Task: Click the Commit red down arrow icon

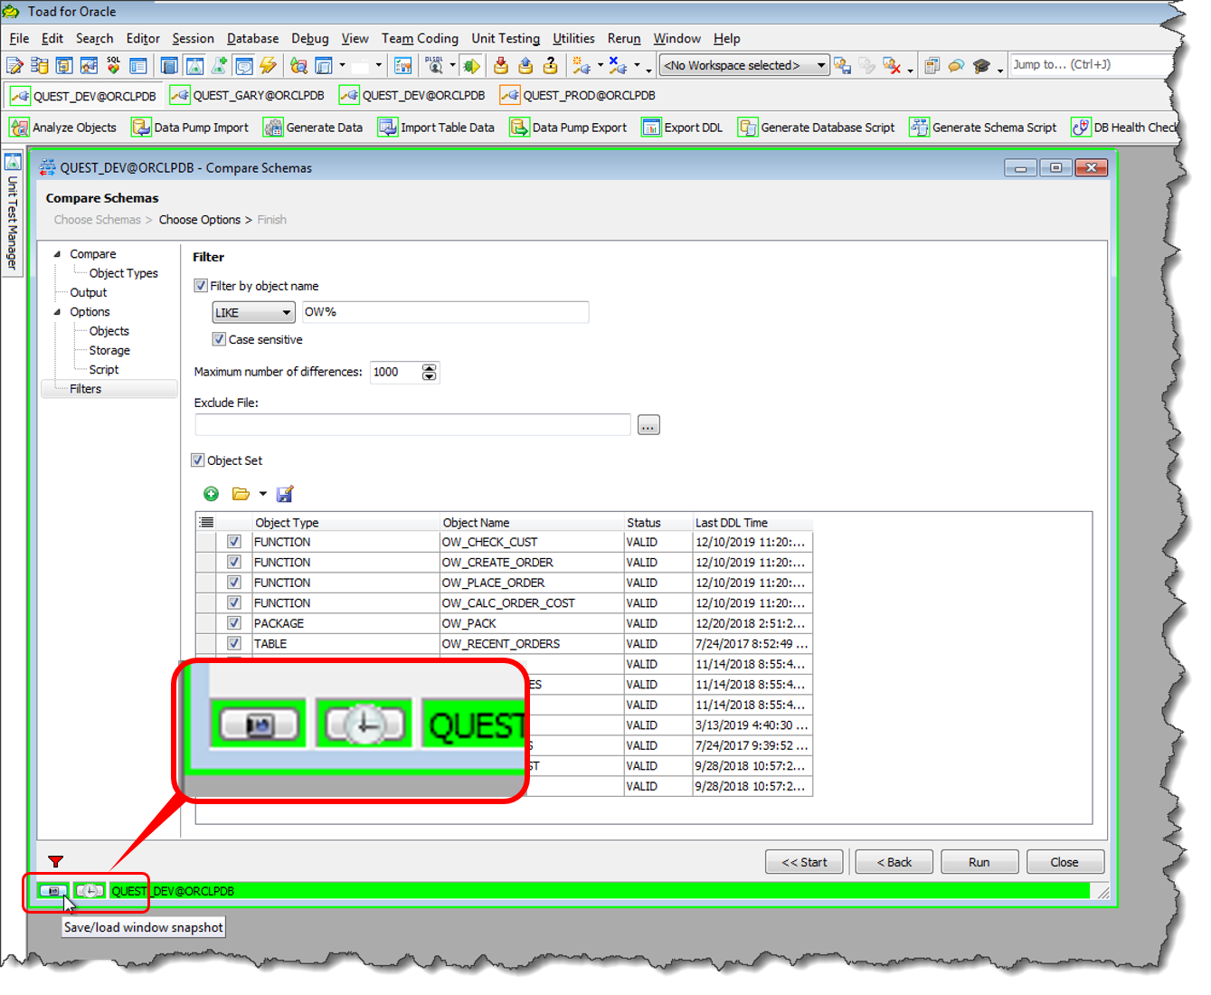Action: pos(501,65)
